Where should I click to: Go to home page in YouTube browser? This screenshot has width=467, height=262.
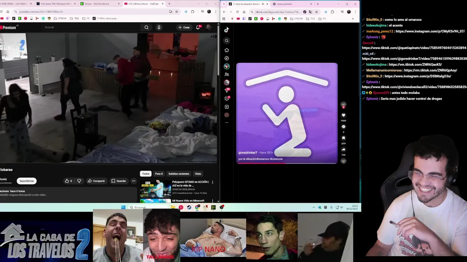pyautogui.click(x=8, y=12)
